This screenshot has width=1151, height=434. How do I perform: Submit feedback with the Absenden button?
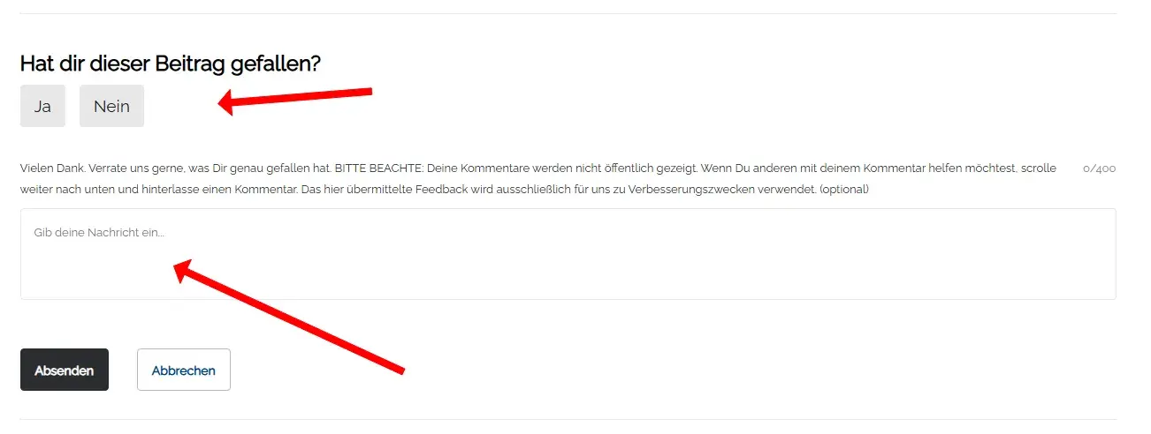pos(65,370)
